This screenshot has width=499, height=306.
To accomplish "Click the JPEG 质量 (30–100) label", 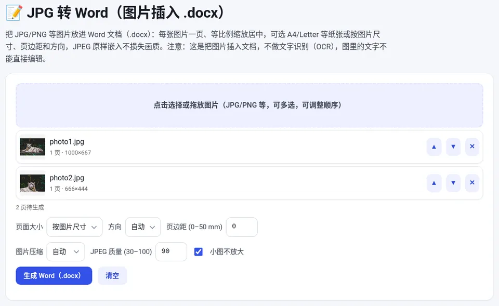I will click(121, 252).
